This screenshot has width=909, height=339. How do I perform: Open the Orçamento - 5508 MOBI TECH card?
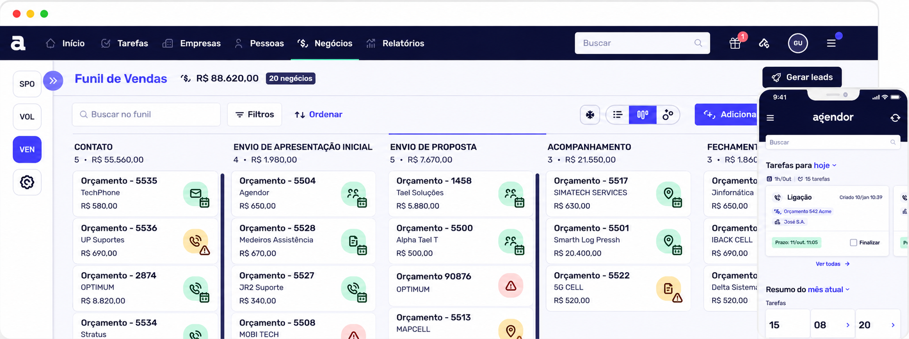pyautogui.click(x=303, y=326)
